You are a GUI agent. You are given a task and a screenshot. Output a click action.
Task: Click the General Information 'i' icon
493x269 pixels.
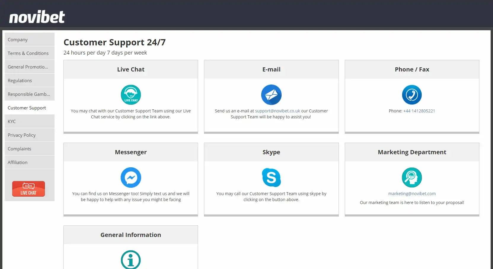tap(131, 260)
